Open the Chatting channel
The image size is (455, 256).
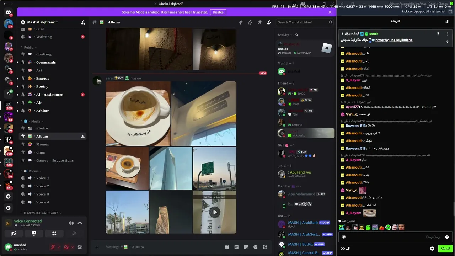point(52,54)
